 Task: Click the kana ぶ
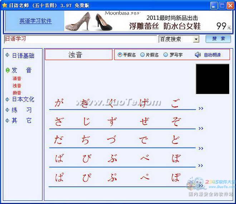(x=112, y=159)
